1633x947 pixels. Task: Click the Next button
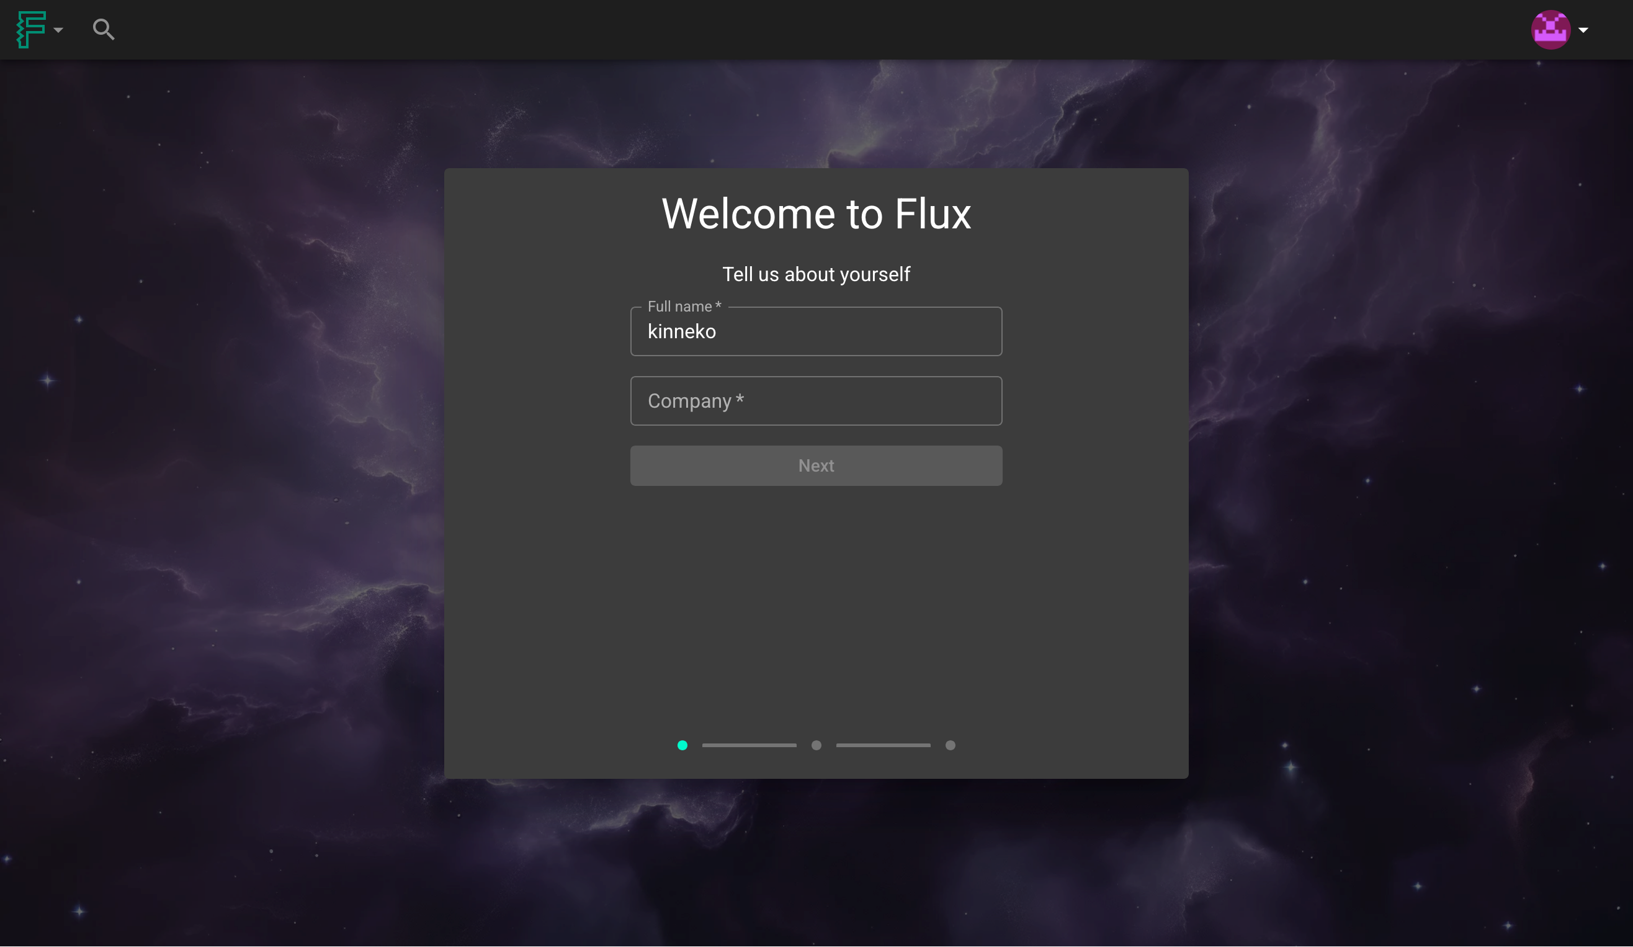point(816,466)
